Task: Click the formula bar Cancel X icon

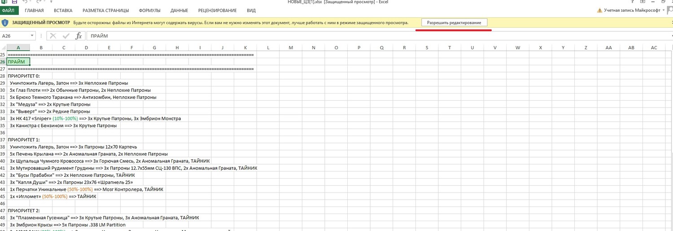Action: pos(53,36)
